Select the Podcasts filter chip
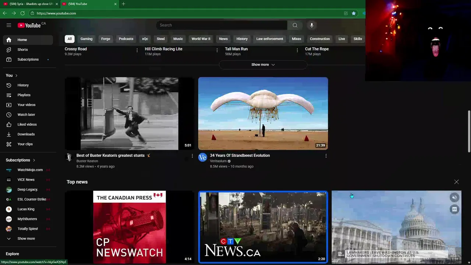The height and width of the screenshot is (265, 471). [x=126, y=39]
